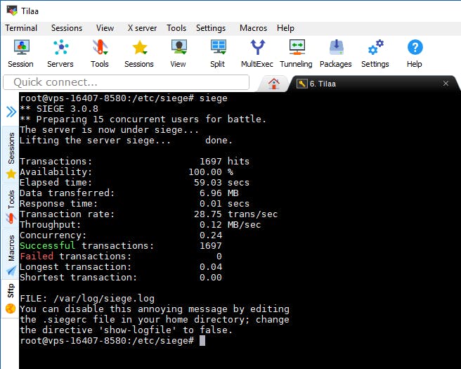Viewport: 461px width, 369px height.
Task: Open the View menu in menu bar
Action: 105,28
